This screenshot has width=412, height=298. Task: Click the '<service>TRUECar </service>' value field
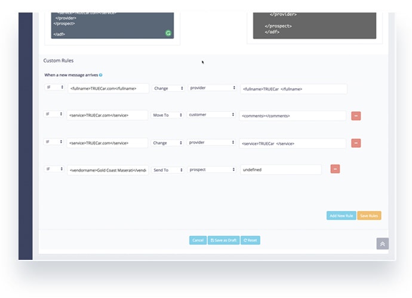(x=293, y=144)
